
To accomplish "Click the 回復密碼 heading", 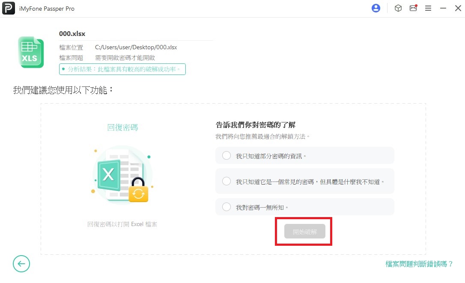I will click(x=122, y=128).
